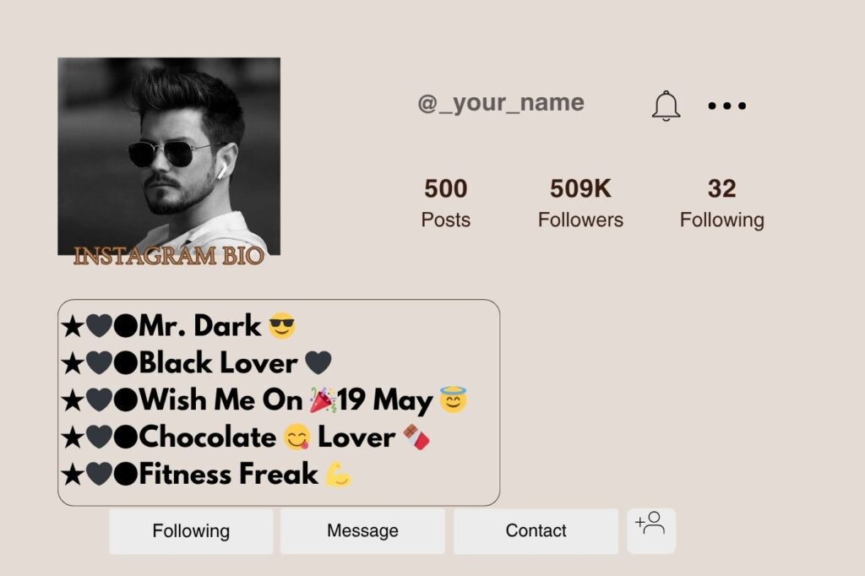Toggle the Following button below the bio
The image size is (865, 576).
tap(191, 531)
